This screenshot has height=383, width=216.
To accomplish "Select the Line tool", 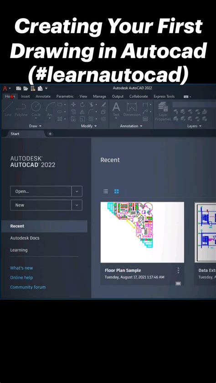I will [x=8, y=109].
